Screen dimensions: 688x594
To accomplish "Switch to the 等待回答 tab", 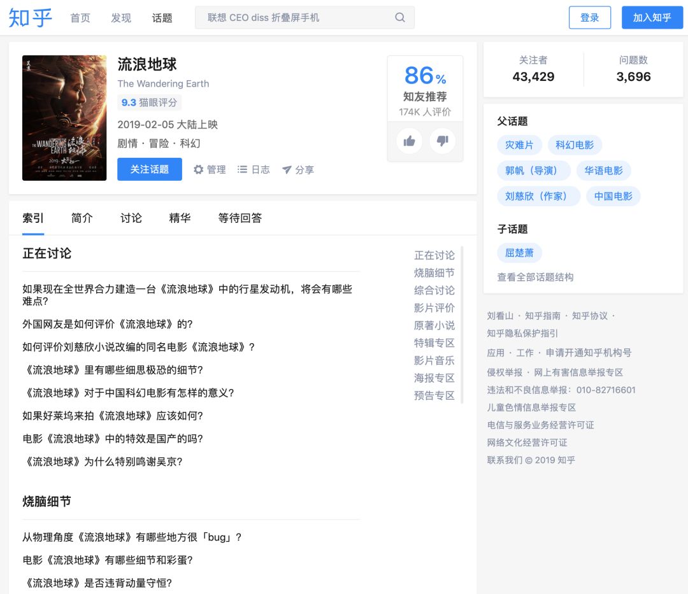I will click(x=240, y=218).
